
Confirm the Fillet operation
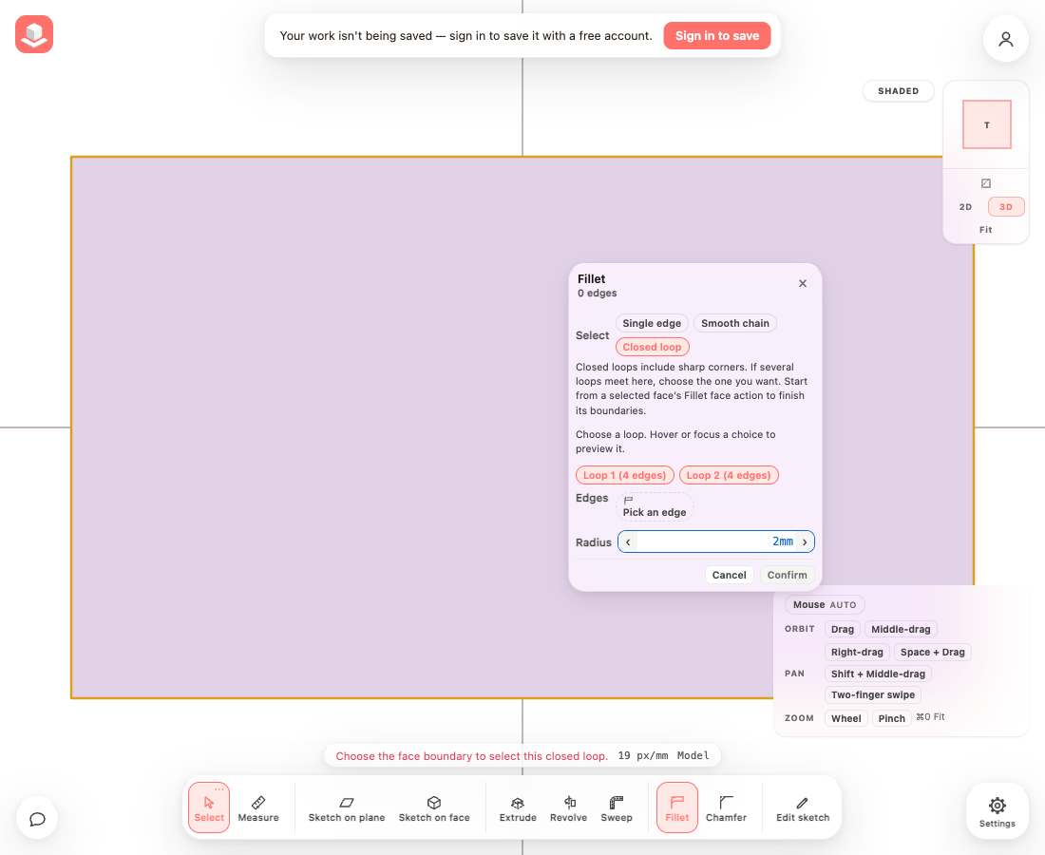pos(788,575)
